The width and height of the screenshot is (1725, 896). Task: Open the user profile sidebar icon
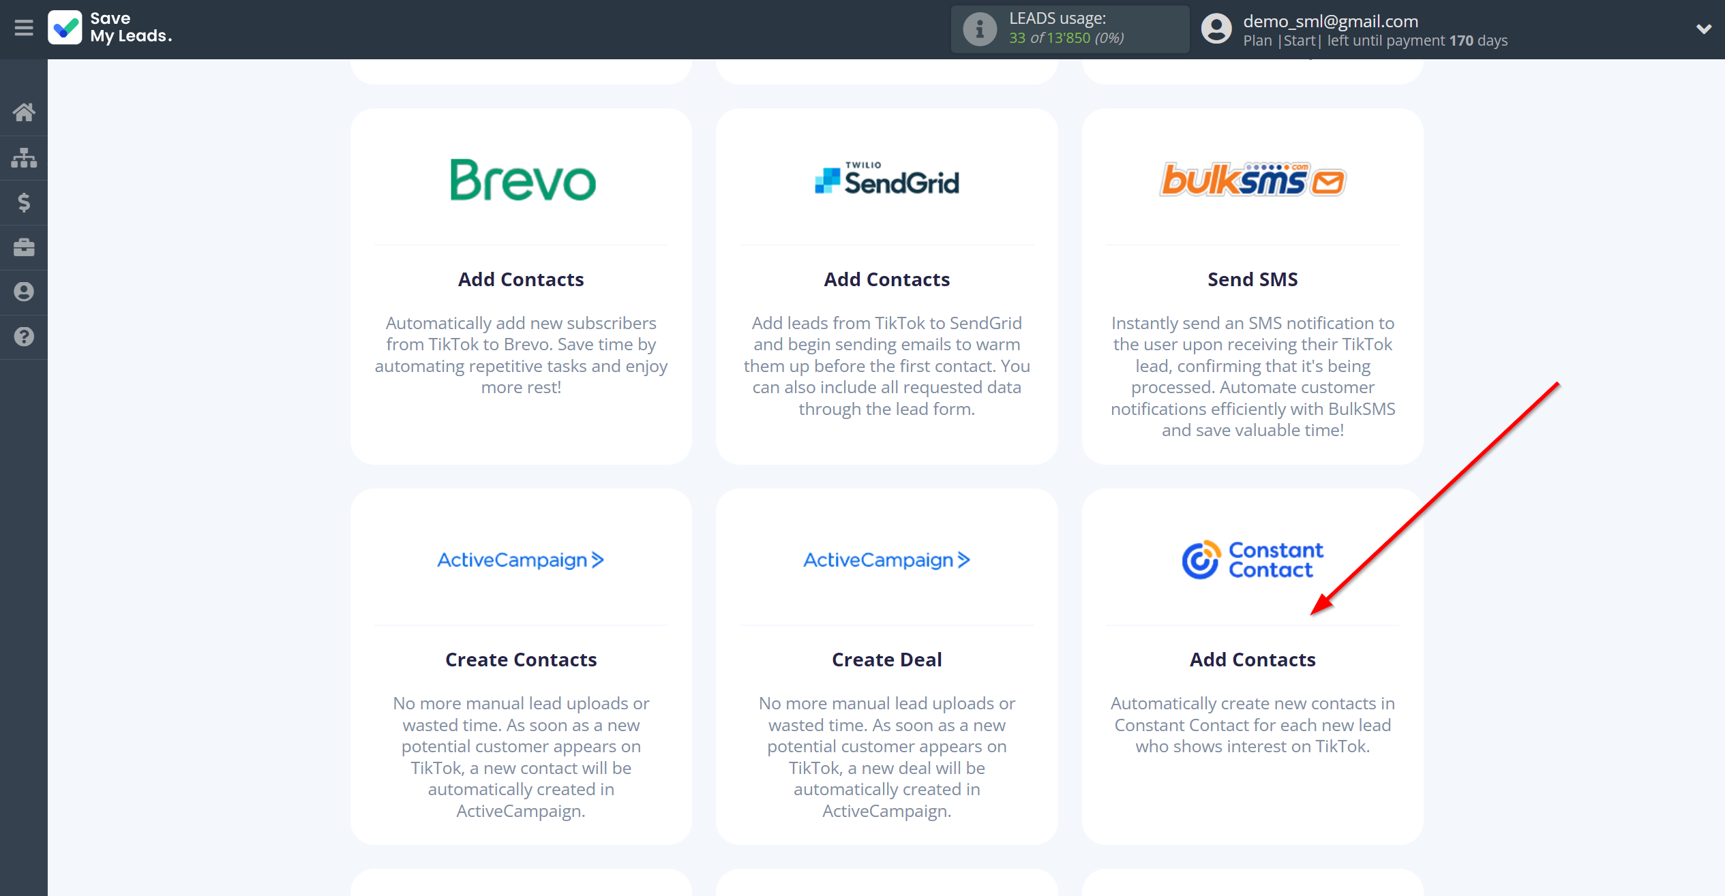[x=24, y=292]
